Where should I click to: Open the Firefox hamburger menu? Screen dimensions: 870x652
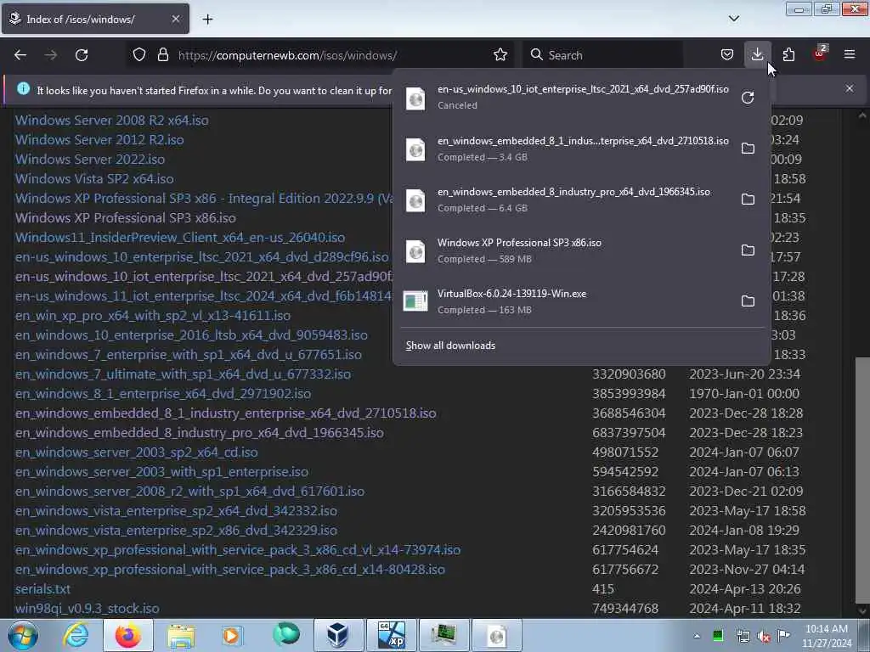click(x=849, y=55)
